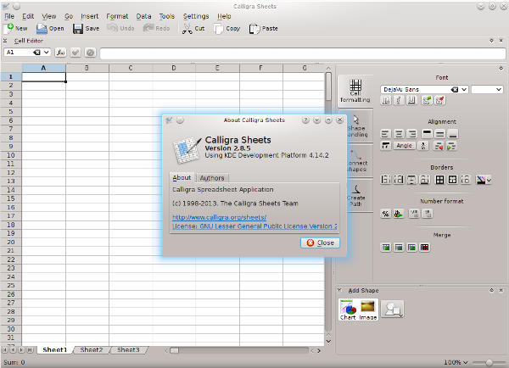Click the percent number format icon

(385, 214)
